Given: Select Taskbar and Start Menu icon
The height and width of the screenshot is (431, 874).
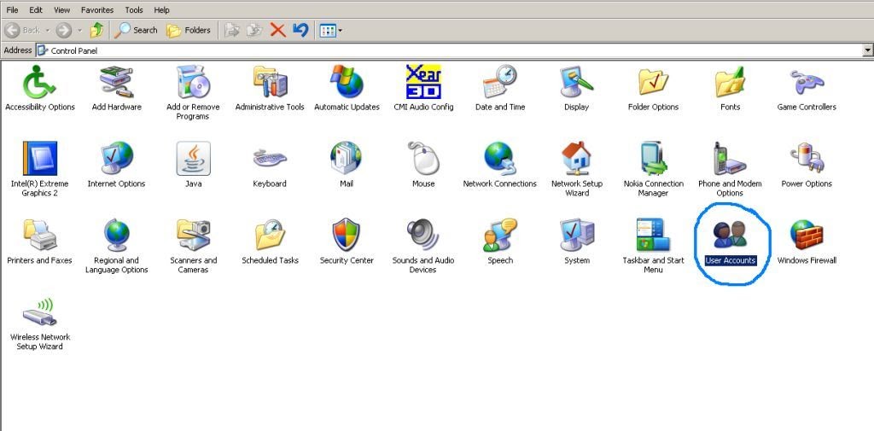Looking at the screenshot, I should [x=653, y=235].
